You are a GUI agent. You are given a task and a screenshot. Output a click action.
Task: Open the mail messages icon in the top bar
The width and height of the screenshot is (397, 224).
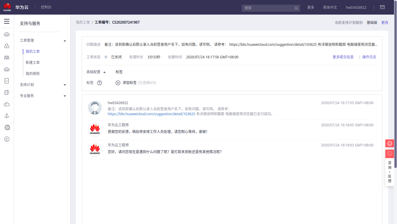click(x=382, y=7)
